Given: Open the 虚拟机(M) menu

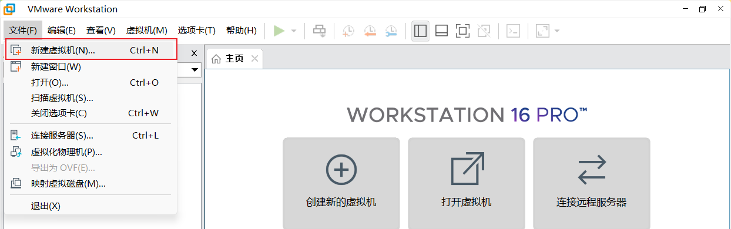Looking at the screenshot, I should point(147,31).
